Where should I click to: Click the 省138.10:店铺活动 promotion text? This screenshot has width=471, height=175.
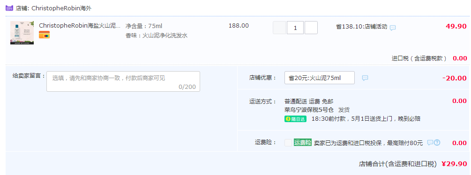361,27
